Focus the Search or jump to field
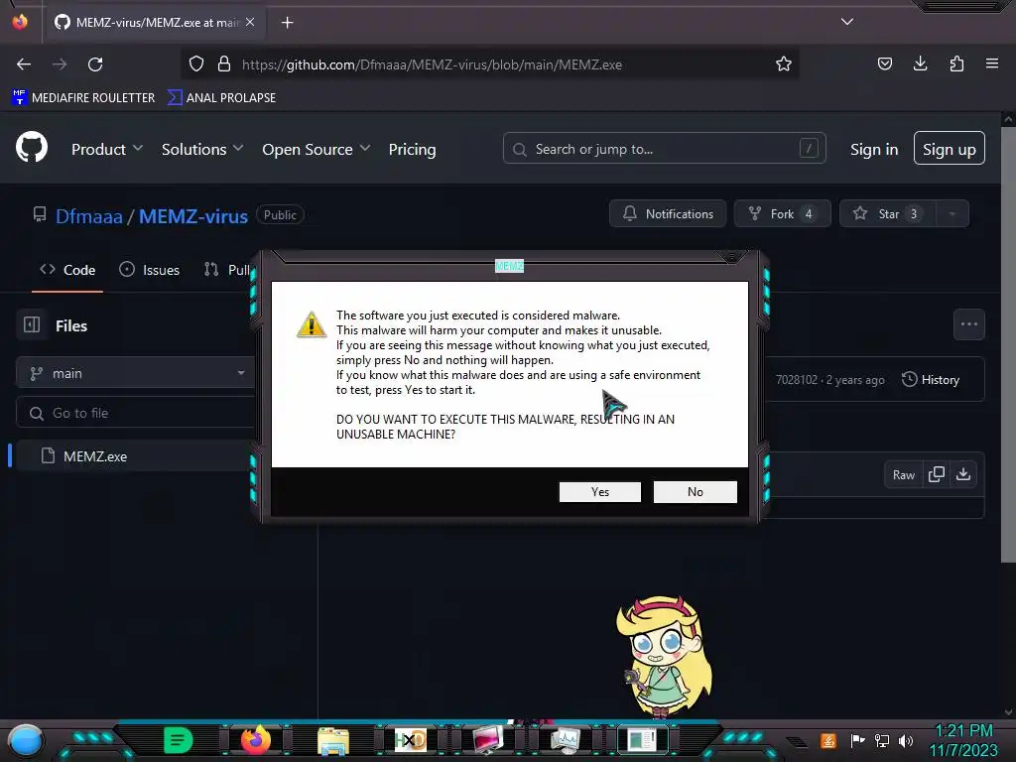Screen dimensions: 1016x762 click(664, 149)
